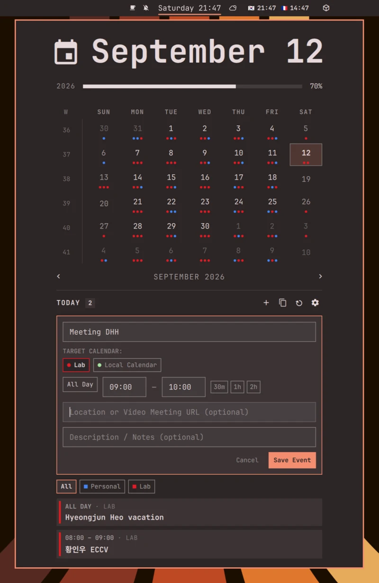Add a new event with plus icon
The image size is (379, 583).
tap(266, 303)
